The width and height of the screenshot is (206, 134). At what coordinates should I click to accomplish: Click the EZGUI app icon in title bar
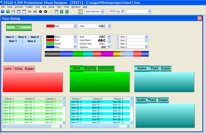(x=2, y=3)
